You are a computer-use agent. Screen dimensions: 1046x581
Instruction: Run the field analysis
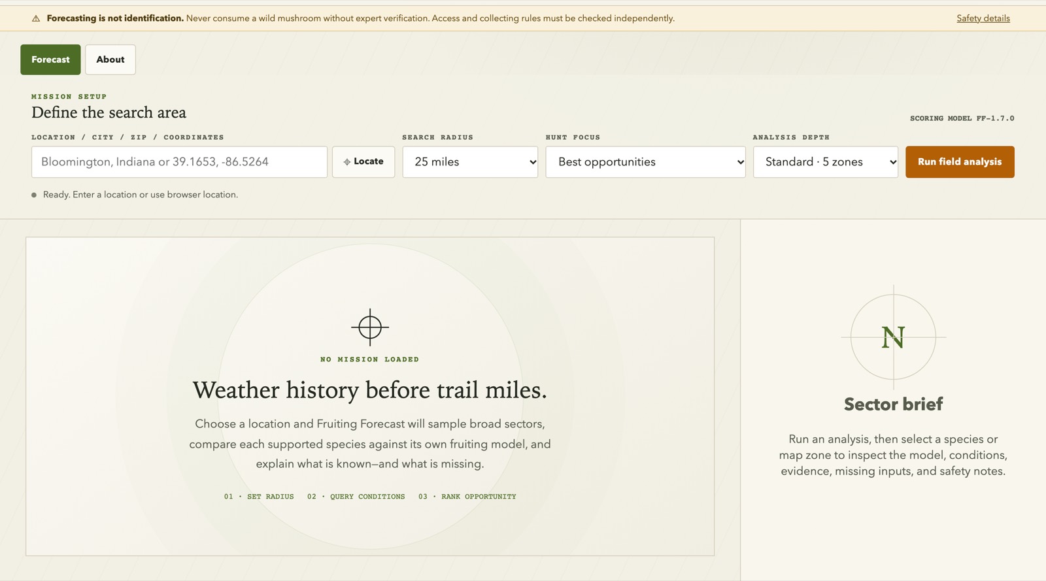(960, 162)
